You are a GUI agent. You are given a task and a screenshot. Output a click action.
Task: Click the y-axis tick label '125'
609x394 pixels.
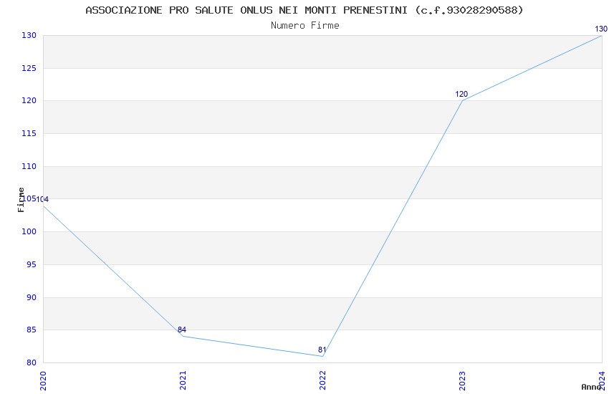tap(29, 68)
